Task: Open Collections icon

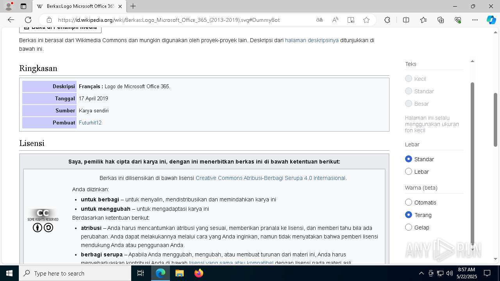Action: click(x=441, y=20)
